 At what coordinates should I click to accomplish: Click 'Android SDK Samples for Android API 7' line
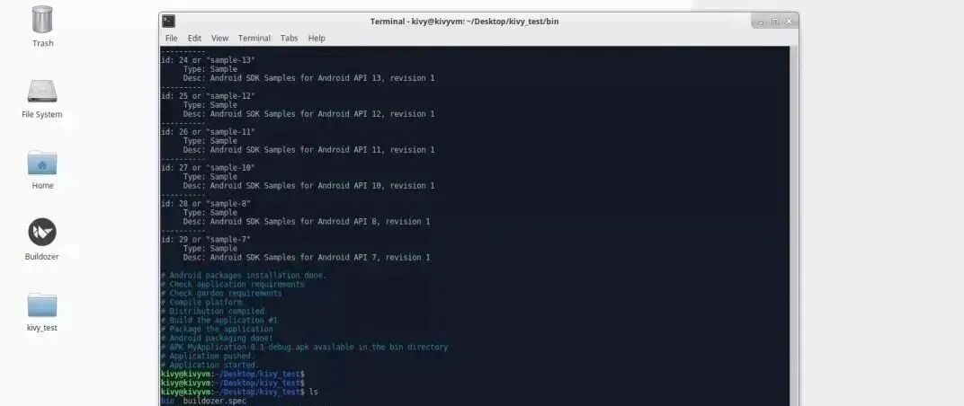point(307,258)
